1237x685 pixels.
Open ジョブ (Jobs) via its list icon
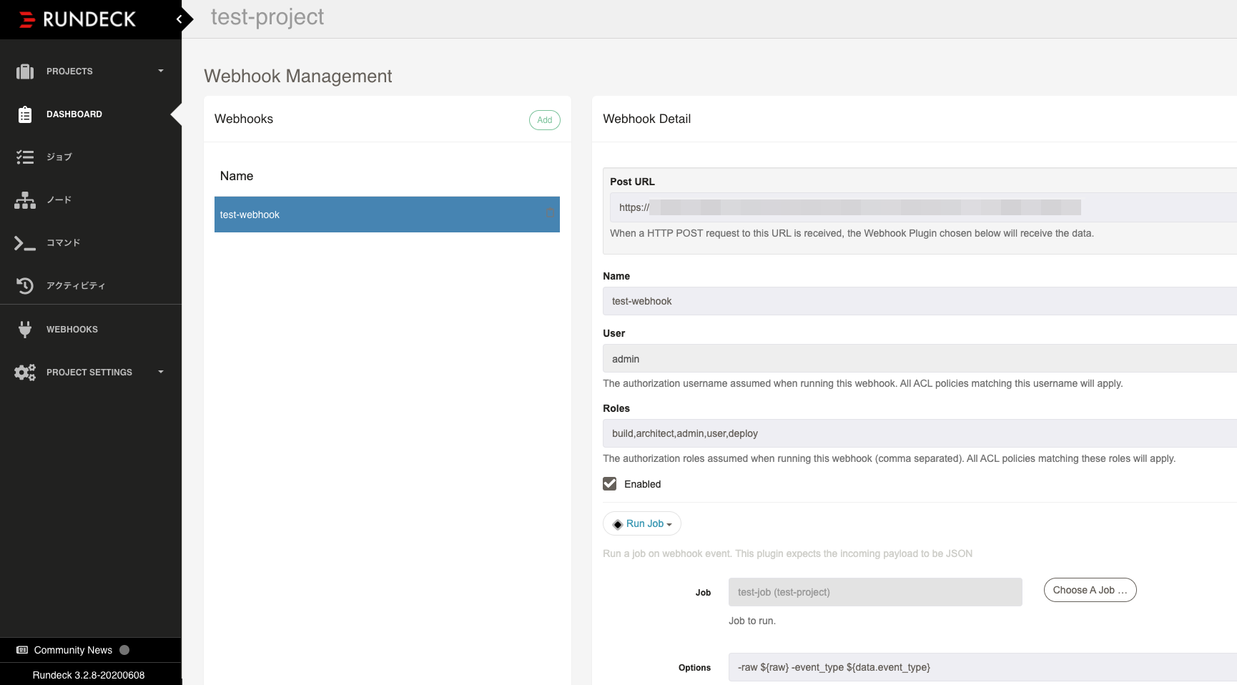[25, 157]
